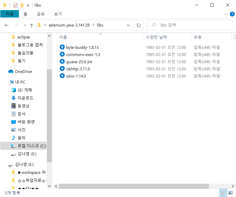Open ☆☆취업자료 folder in sidebar

29,180
